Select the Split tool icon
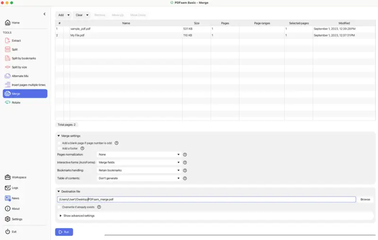This screenshot has width=378, height=240. click(x=8, y=50)
